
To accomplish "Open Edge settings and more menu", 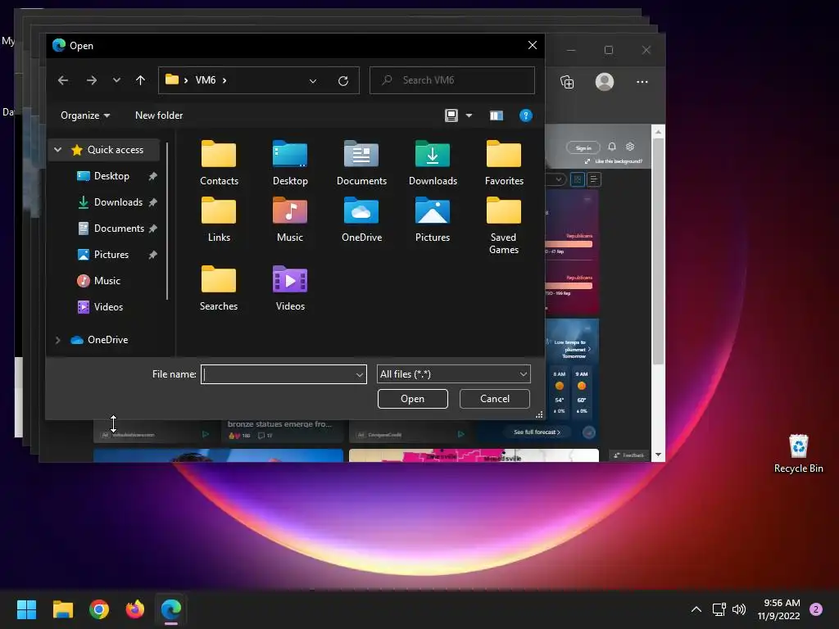I will 642,82.
